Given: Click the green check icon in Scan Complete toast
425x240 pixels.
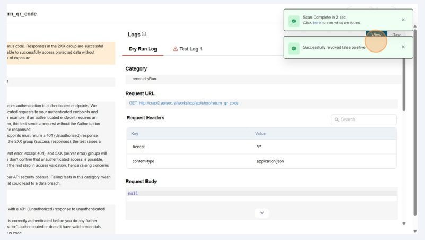Looking at the screenshot, I should pyautogui.click(x=293, y=20).
